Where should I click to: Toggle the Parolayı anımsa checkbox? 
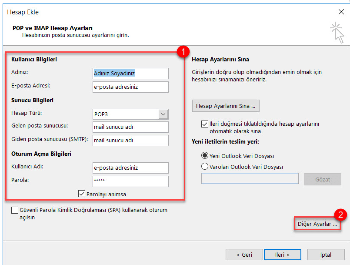pos(81,194)
